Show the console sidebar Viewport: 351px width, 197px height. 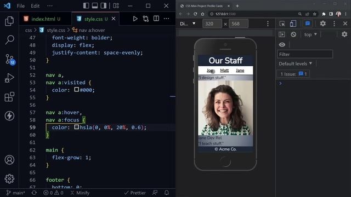(282, 34)
